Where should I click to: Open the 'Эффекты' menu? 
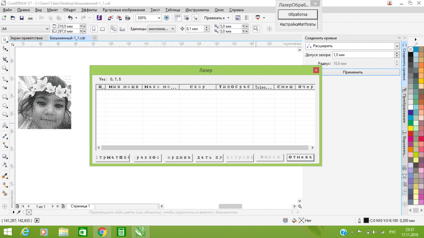pos(89,10)
